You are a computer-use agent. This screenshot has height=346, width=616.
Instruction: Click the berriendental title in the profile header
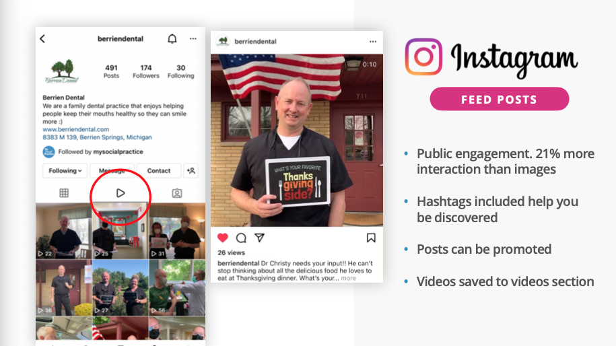click(121, 38)
